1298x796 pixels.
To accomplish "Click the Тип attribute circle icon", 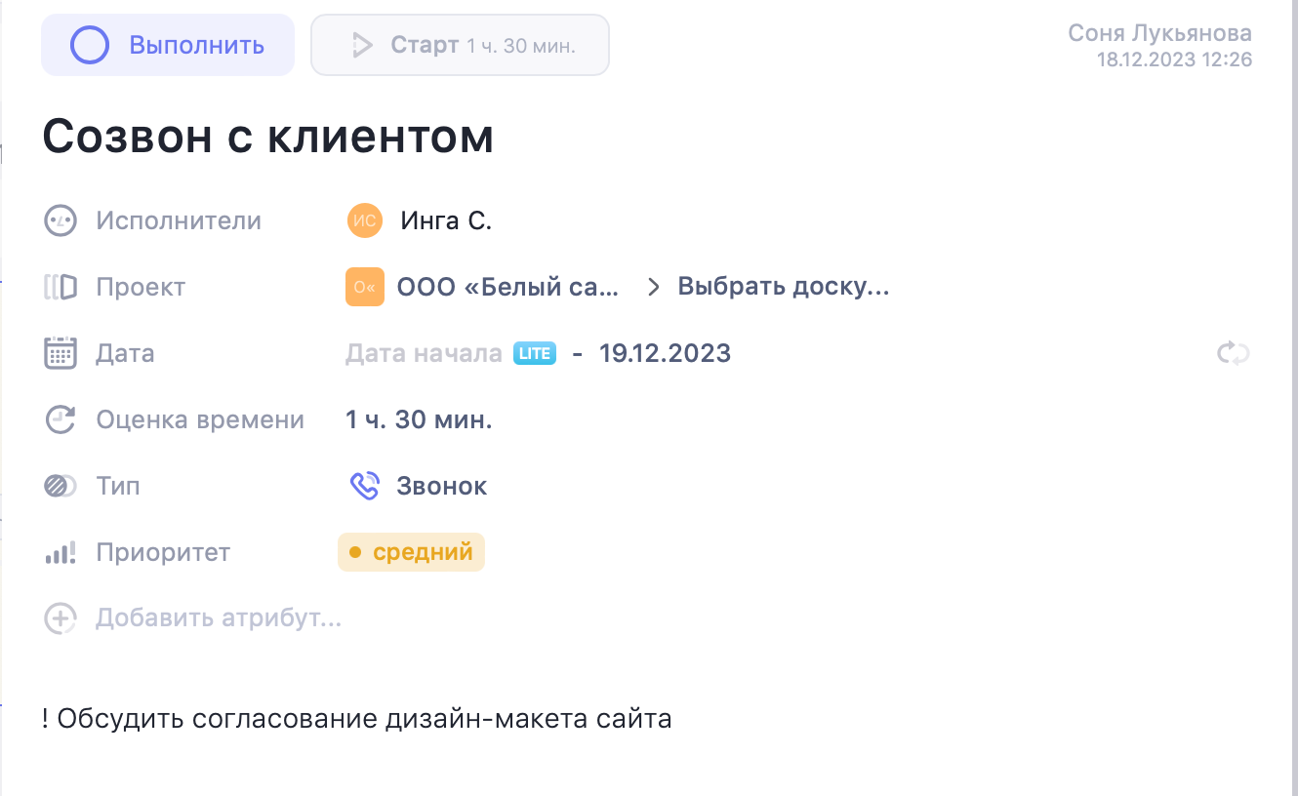I will (60, 485).
